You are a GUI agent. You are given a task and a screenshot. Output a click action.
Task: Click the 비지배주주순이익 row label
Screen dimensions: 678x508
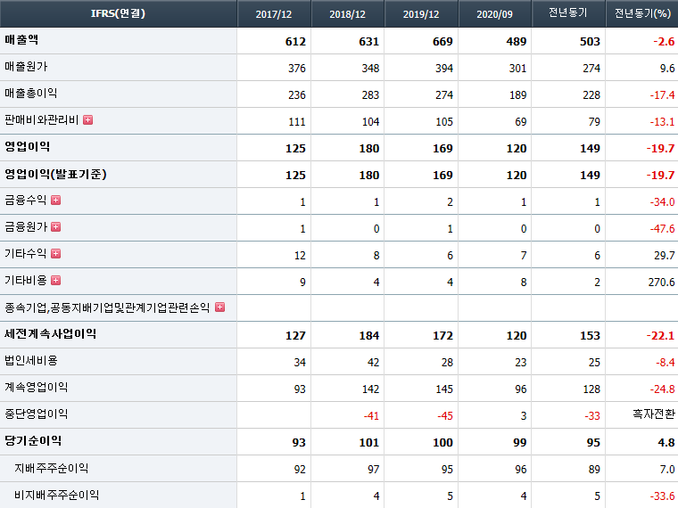click(x=56, y=495)
